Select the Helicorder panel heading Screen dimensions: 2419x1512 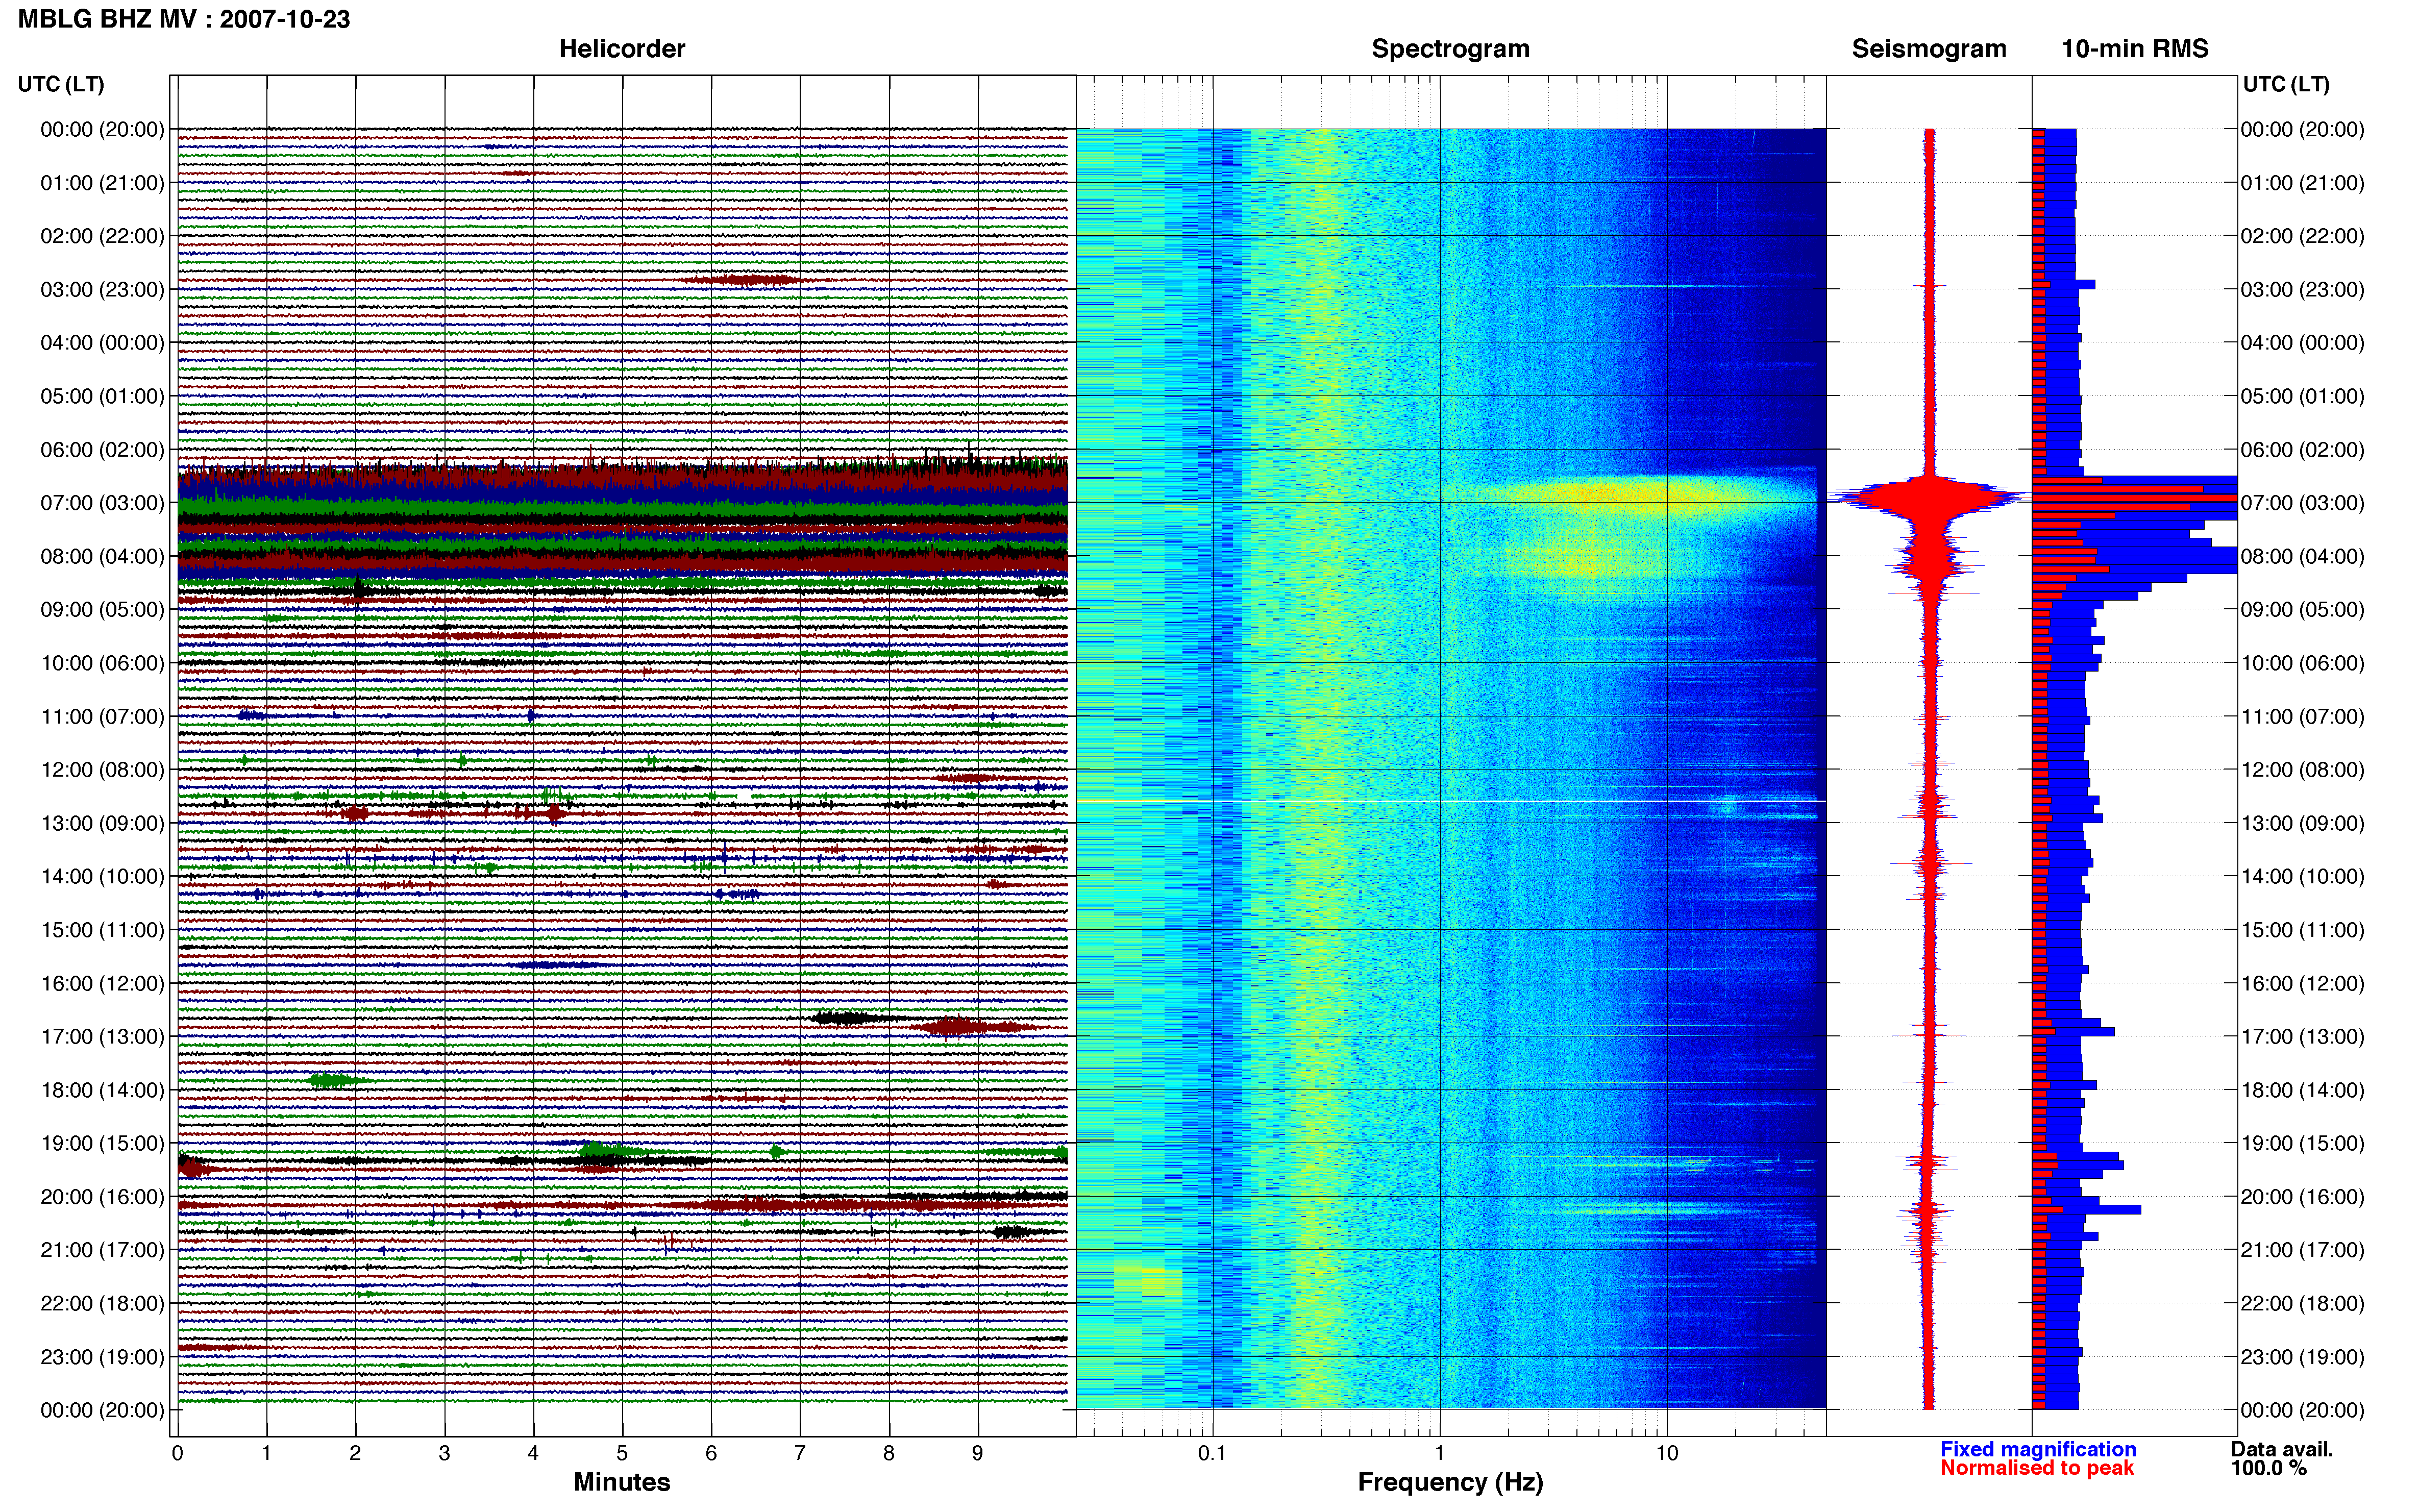622,49
